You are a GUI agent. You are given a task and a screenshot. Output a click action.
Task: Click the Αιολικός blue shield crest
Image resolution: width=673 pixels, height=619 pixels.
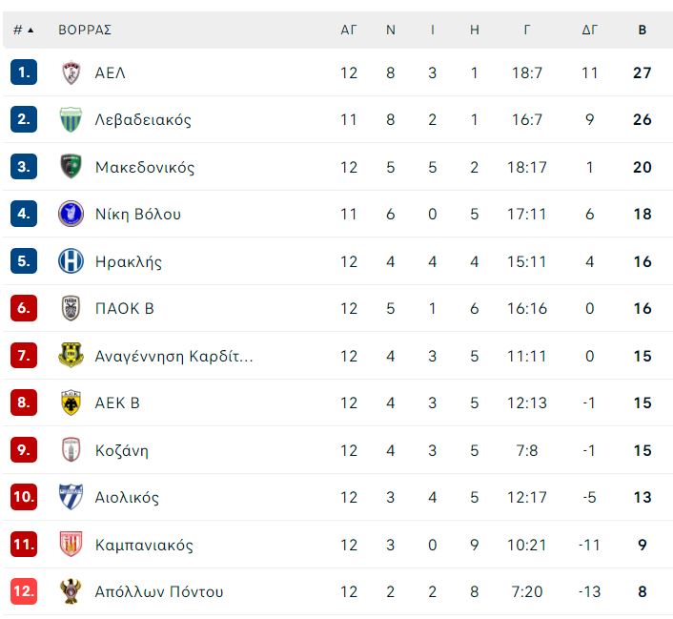(71, 497)
